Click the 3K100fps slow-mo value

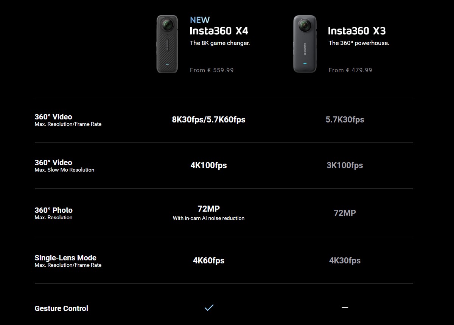click(345, 165)
